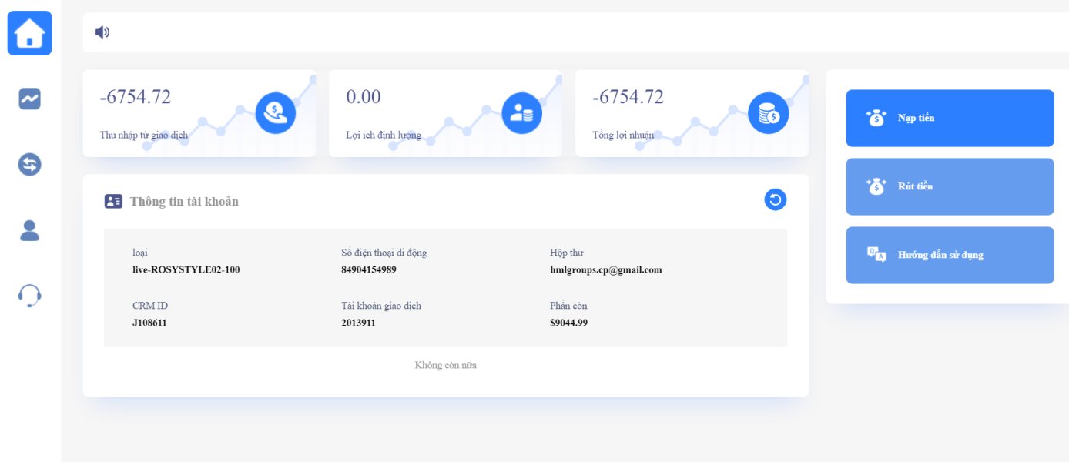The width and height of the screenshot is (1069, 462).
Task: Select the trading account number 2013911
Action: coord(358,323)
